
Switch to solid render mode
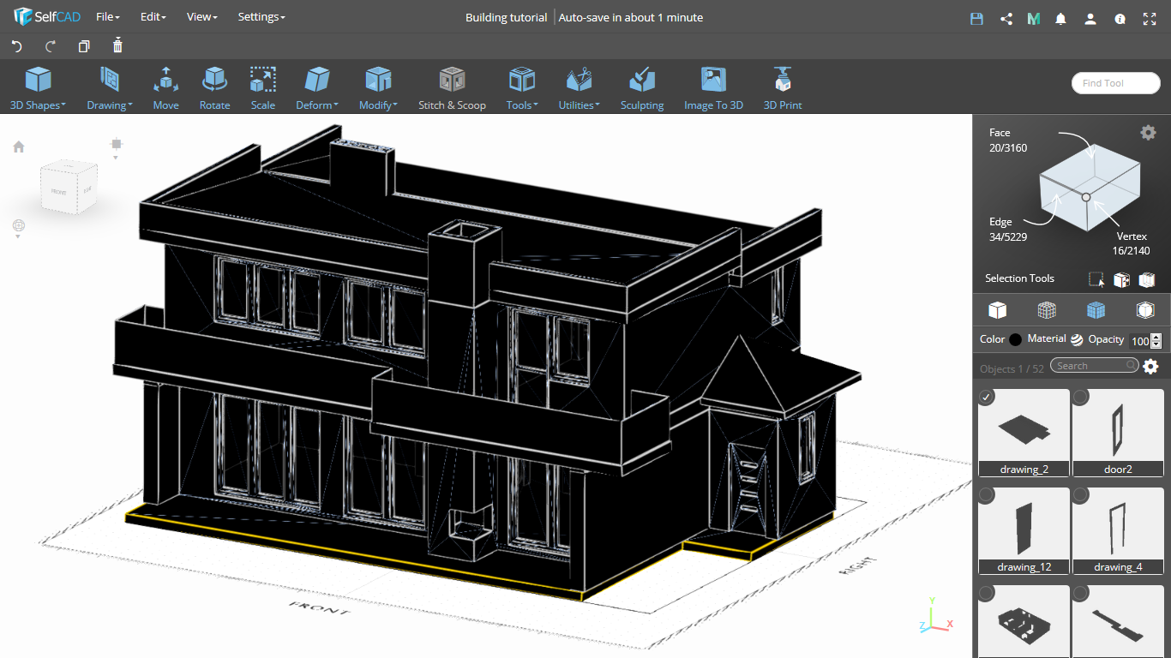[997, 310]
